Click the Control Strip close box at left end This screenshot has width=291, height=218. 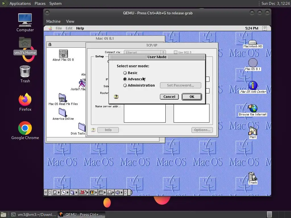pos(46,193)
